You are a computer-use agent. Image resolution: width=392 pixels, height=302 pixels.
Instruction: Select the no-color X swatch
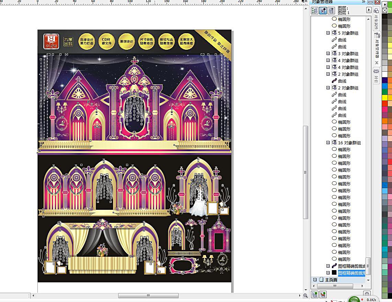[x=385, y=10]
